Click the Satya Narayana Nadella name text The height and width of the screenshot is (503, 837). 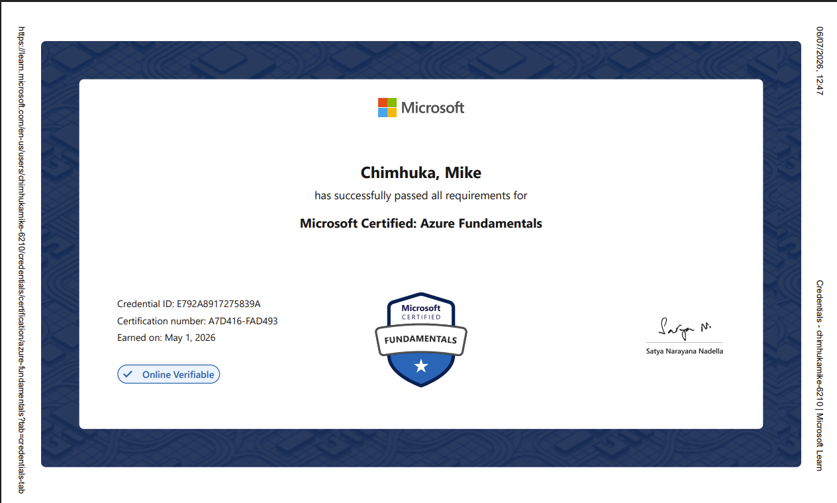pyautogui.click(x=685, y=351)
